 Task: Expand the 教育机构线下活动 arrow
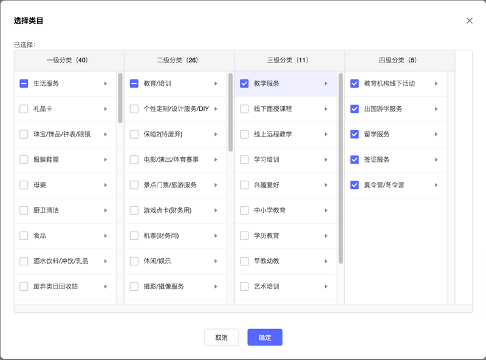(437, 84)
